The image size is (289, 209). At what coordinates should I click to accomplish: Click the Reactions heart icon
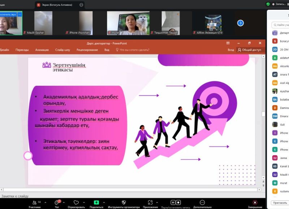pyautogui.click(x=76, y=202)
